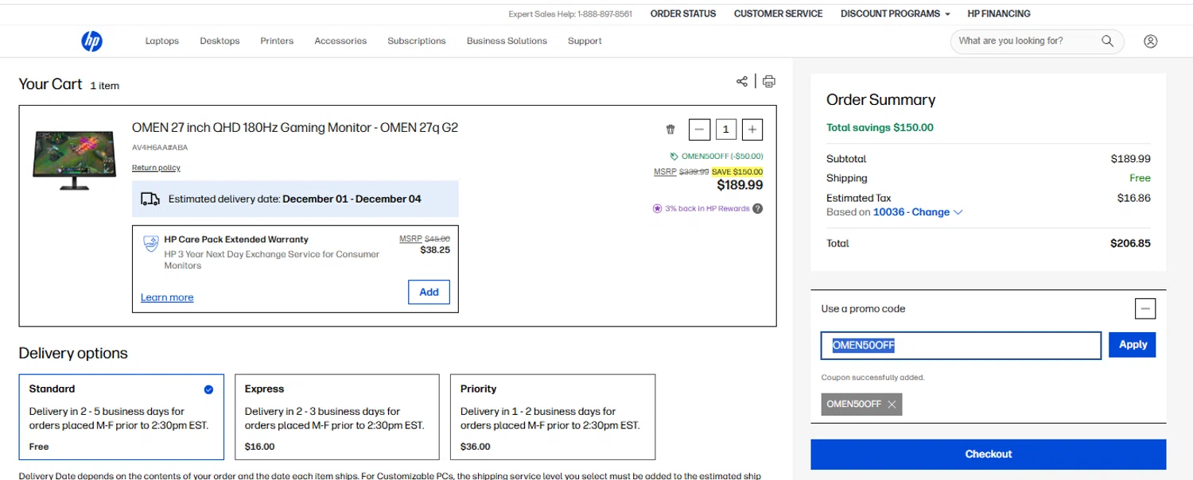Image resolution: width=1193 pixels, height=480 pixels.
Task: Click the HP Rewards star icon
Action: tap(657, 209)
